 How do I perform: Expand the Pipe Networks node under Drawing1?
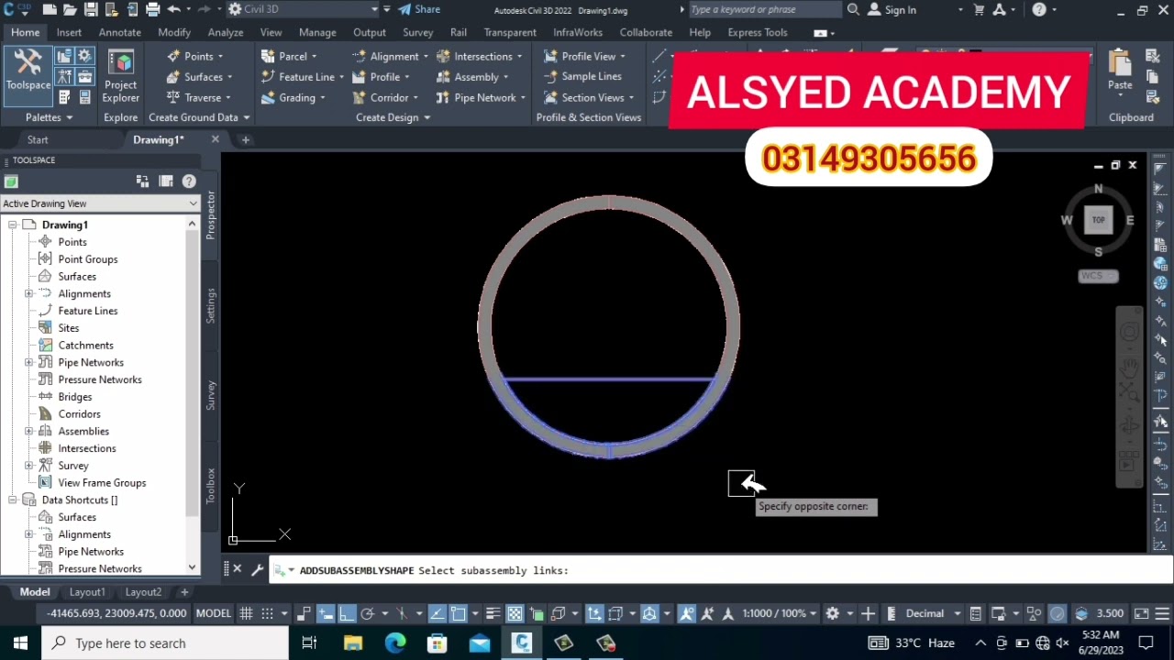click(28, 362)
